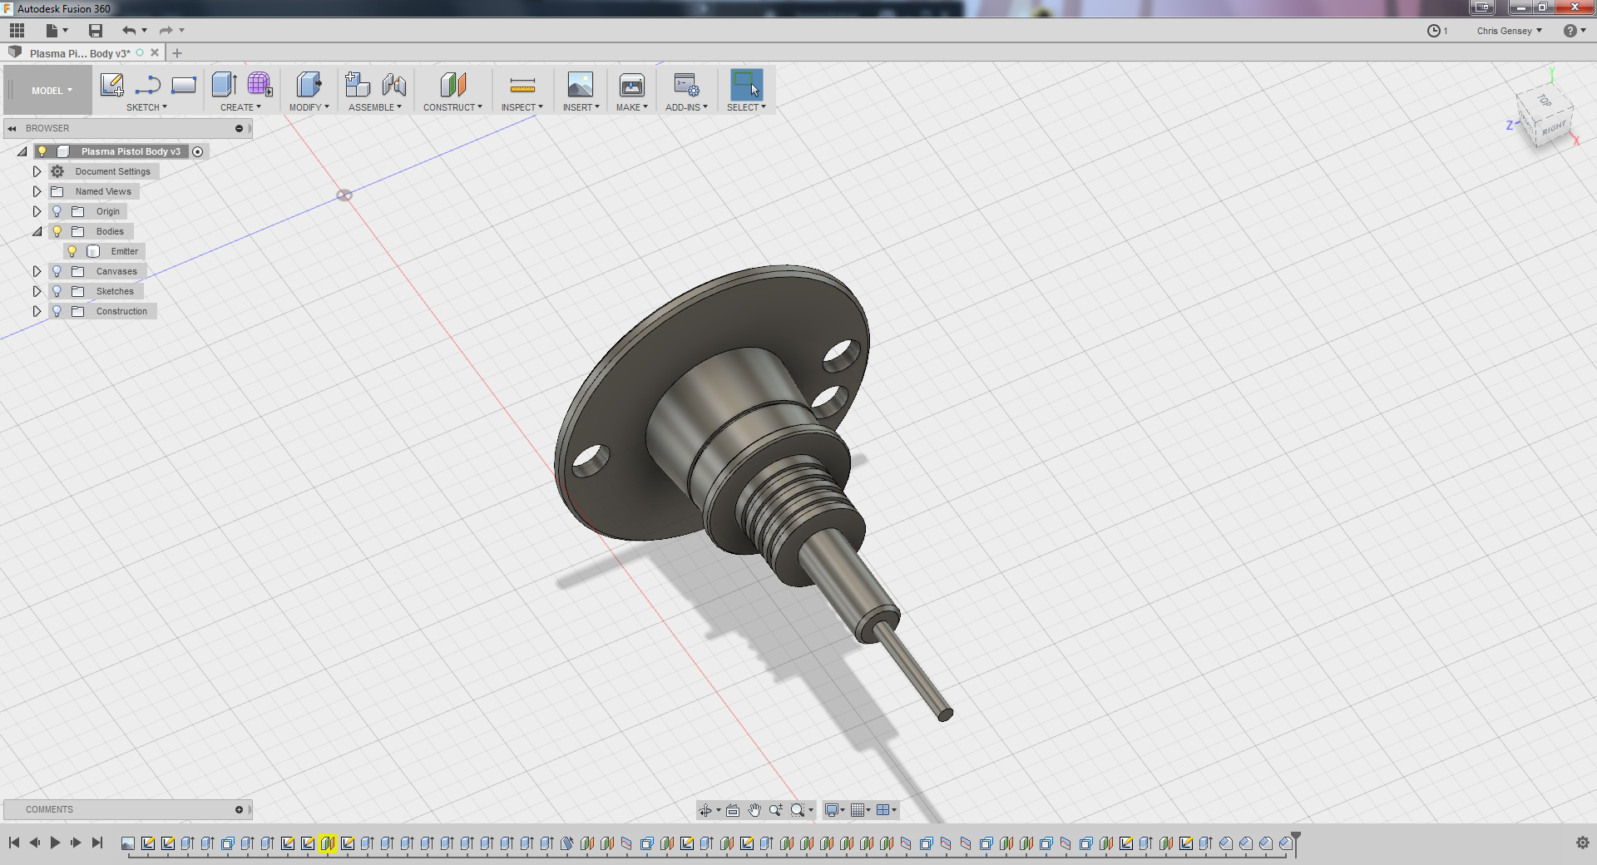This screenshot has height=865, width=1597.
Task: Open the ASSEMBLE menu
Action: pos(374,107)
